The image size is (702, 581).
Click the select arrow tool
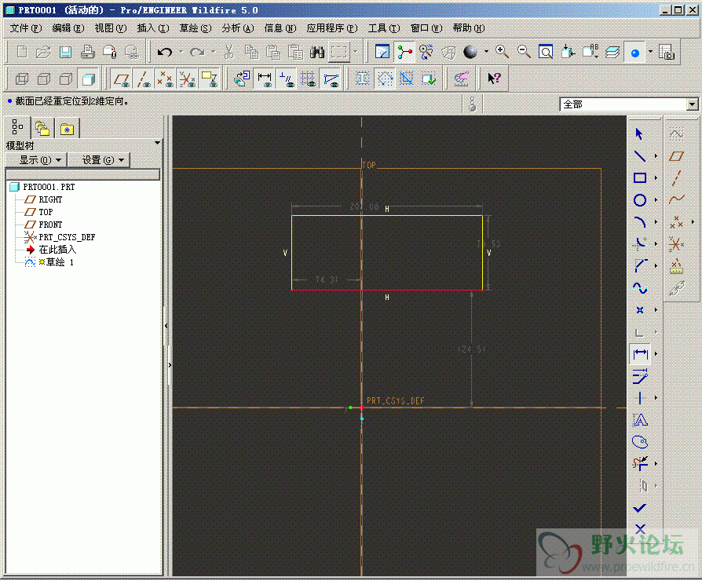pos(639,133)
